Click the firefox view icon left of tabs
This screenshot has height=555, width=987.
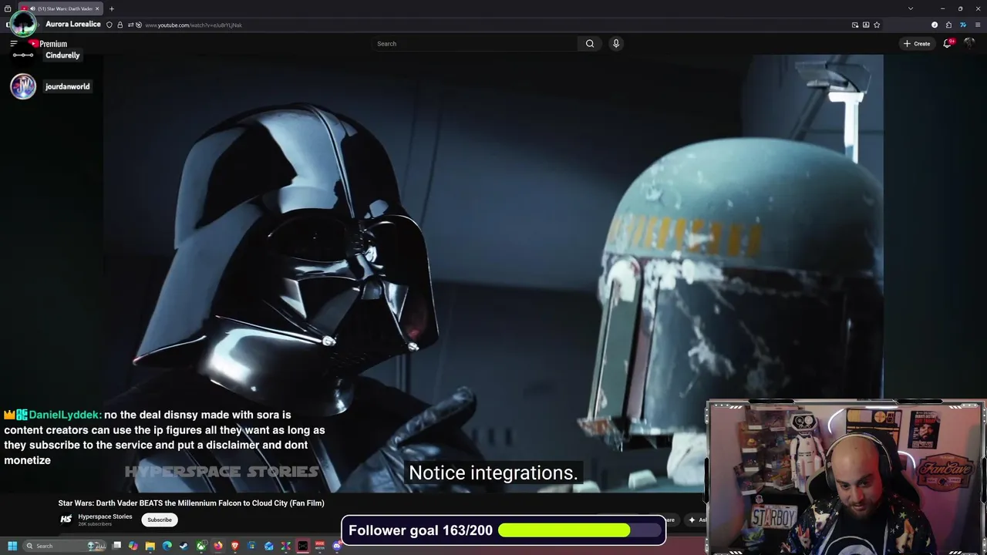click(x=8, y=8)
